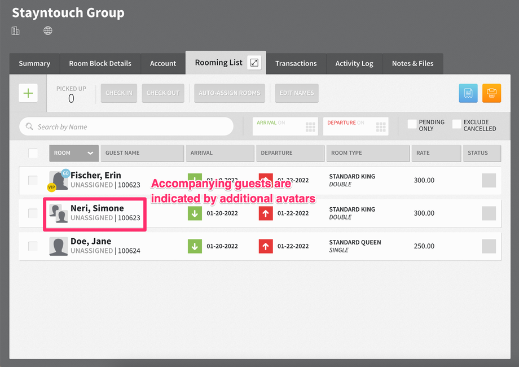Screen dimensions: 519x367
Task: Click the globe icon under Stayntouch Group
Action: [48, 31]
